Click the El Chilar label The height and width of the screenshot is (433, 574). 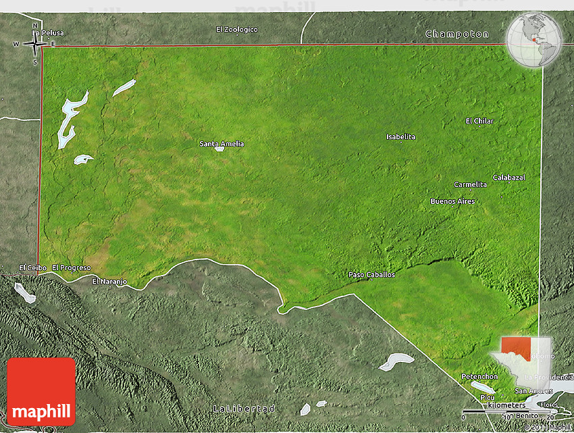(x=479, y=121)
